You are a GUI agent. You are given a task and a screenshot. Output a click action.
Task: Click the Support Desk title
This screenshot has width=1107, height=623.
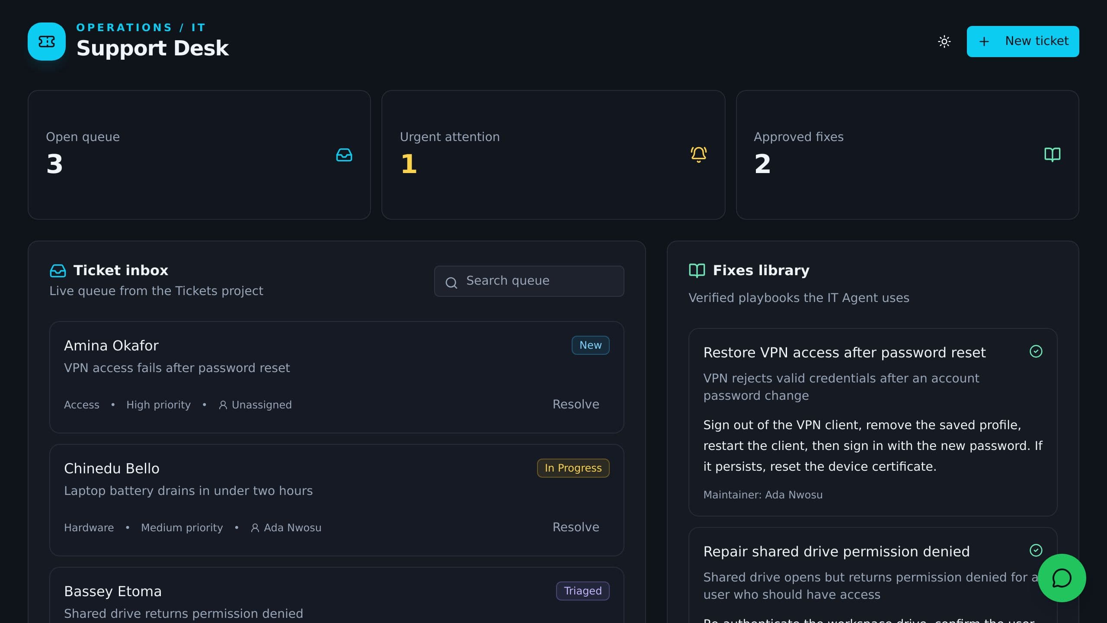click(x=152, y=48)
